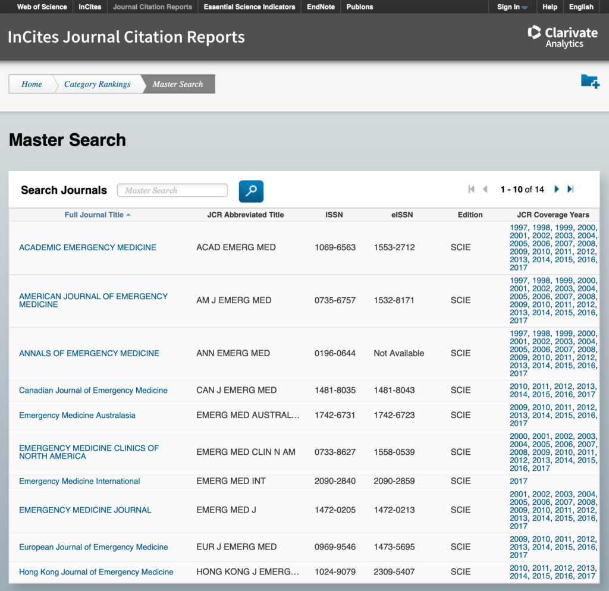Click the add-to-folder icon

(x=590, y=81)
